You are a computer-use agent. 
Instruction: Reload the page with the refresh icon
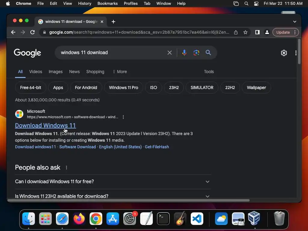click(32, 32)
